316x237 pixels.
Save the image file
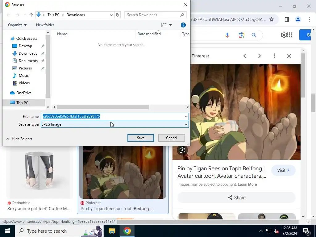point(141,138)
